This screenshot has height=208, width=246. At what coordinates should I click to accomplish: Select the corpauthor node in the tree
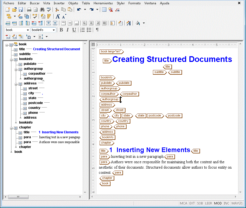(37, 74)
